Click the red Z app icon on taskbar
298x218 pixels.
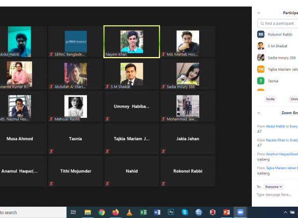(x=213, y=212)
